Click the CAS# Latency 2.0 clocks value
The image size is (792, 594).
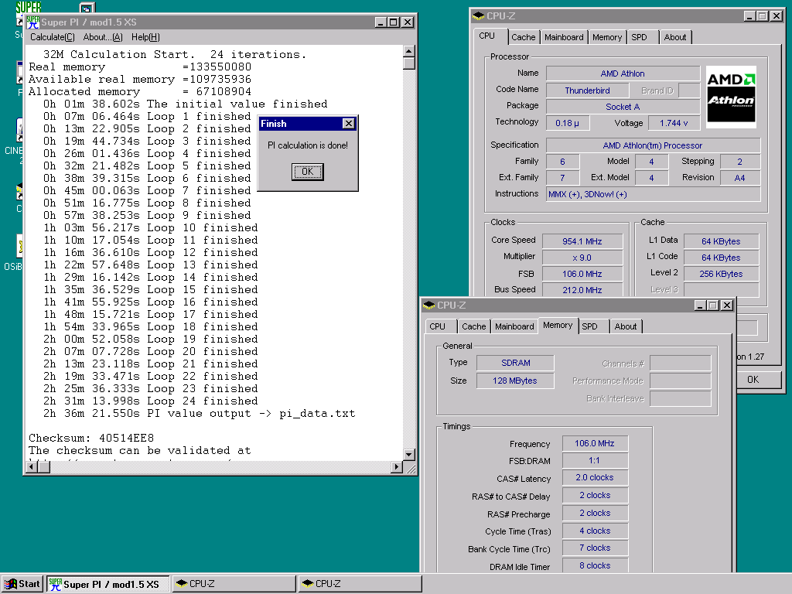pos(595,477)
